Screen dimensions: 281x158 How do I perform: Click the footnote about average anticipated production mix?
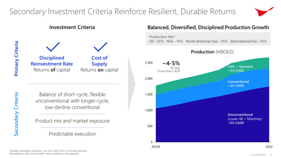(48, 151)
